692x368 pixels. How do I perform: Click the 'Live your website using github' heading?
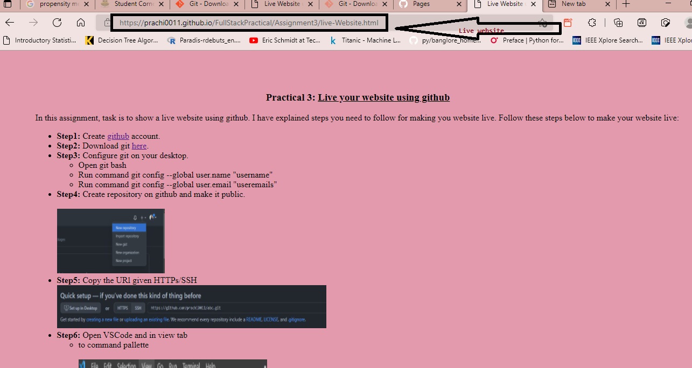pyautogui.click(x=383, y=97)
